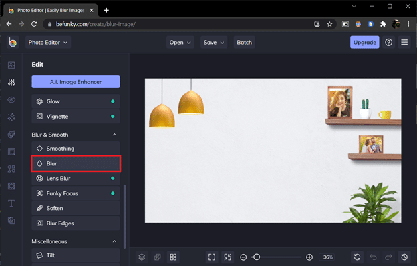
Task: Click the hamburger menu icon
Action: pyautogui.click(x=404, y=43)
